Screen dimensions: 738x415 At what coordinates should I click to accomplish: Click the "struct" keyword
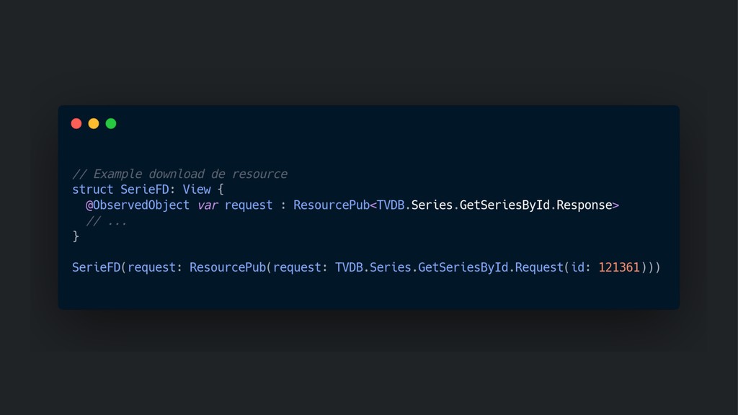click(x=92, y=189)
